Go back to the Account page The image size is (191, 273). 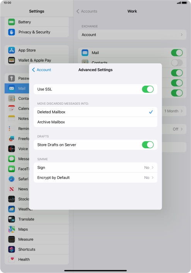[41, 70]
